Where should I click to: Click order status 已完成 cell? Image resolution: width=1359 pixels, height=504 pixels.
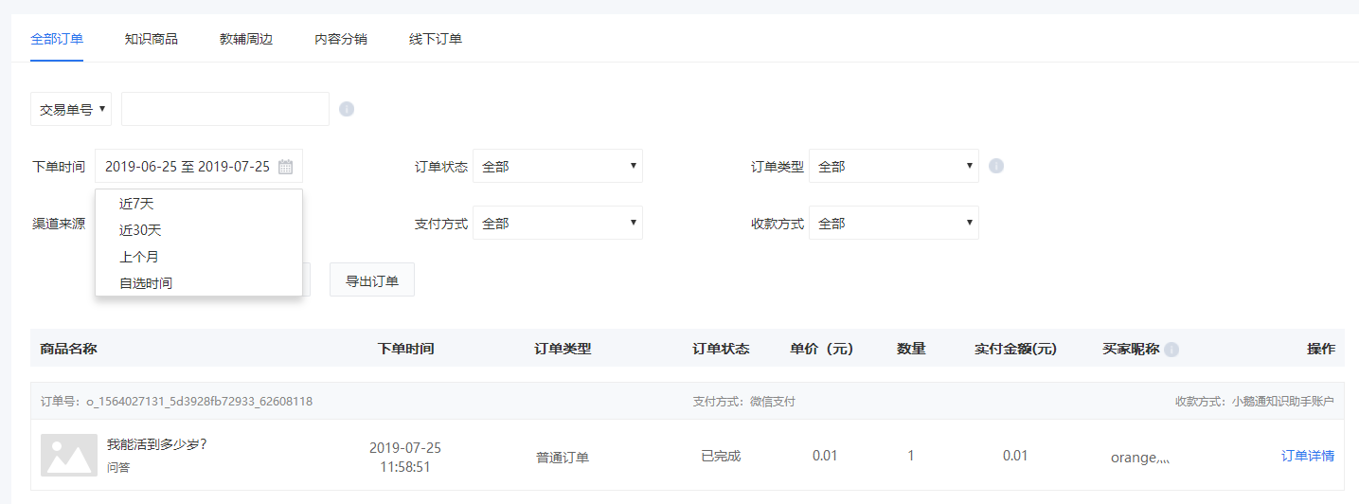(721, 456)
